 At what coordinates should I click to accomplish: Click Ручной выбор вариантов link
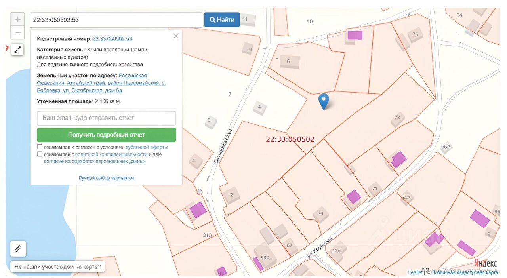point(106,178)
